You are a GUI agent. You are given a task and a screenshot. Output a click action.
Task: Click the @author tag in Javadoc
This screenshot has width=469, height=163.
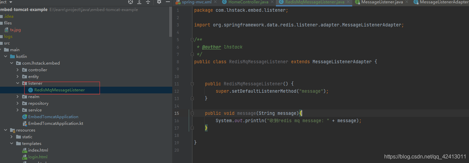[212, 47]
